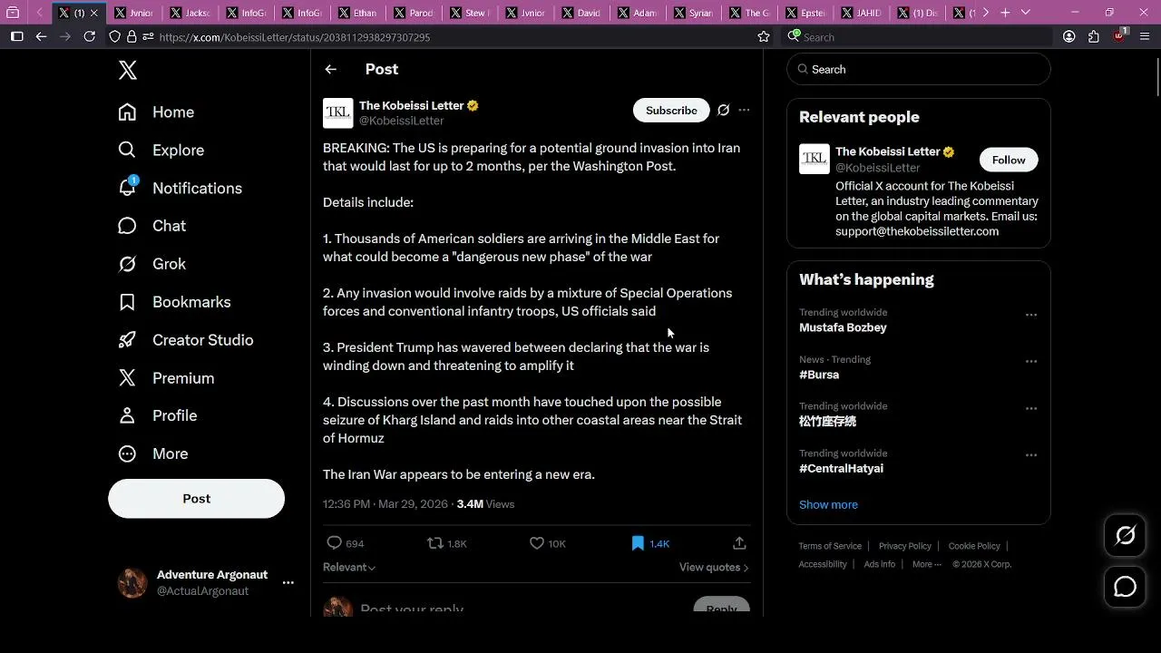Screen dimensions: 1161x653
Task: Reload the page in the browser toolbar
Action: (x=89, y=36)
